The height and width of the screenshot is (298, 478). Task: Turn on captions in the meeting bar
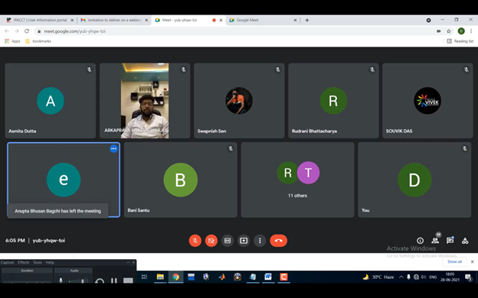228,241
